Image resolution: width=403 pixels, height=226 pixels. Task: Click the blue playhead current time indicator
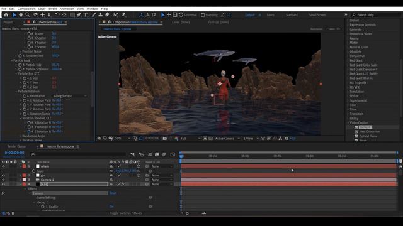tap(181, 156)
